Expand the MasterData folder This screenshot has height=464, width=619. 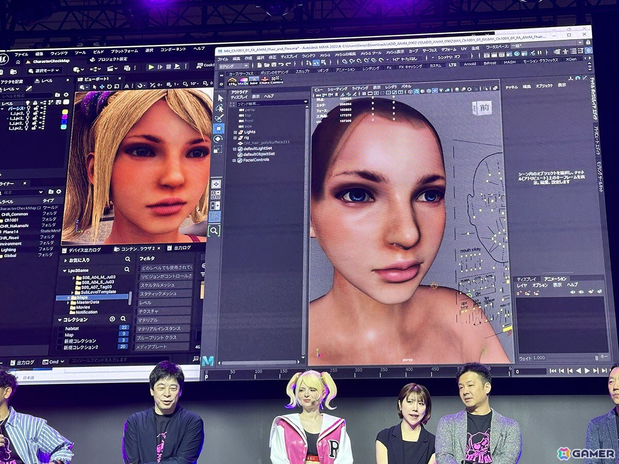coord(68,303)
